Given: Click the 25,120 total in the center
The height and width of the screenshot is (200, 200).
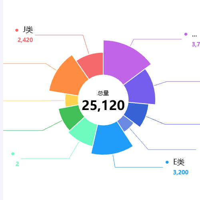Looking at the screenshot, I should pyautogui.click(x=103, y=105).
